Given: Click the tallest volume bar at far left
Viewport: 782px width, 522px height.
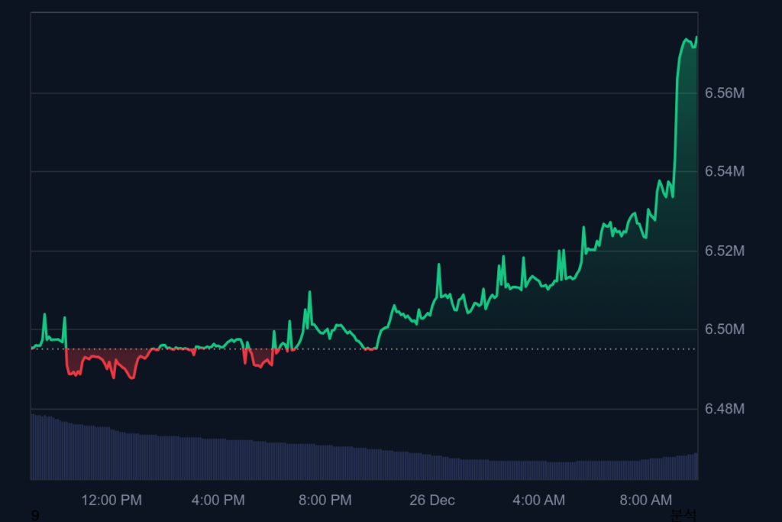Looking at the screenshot, I should (34, 447).
